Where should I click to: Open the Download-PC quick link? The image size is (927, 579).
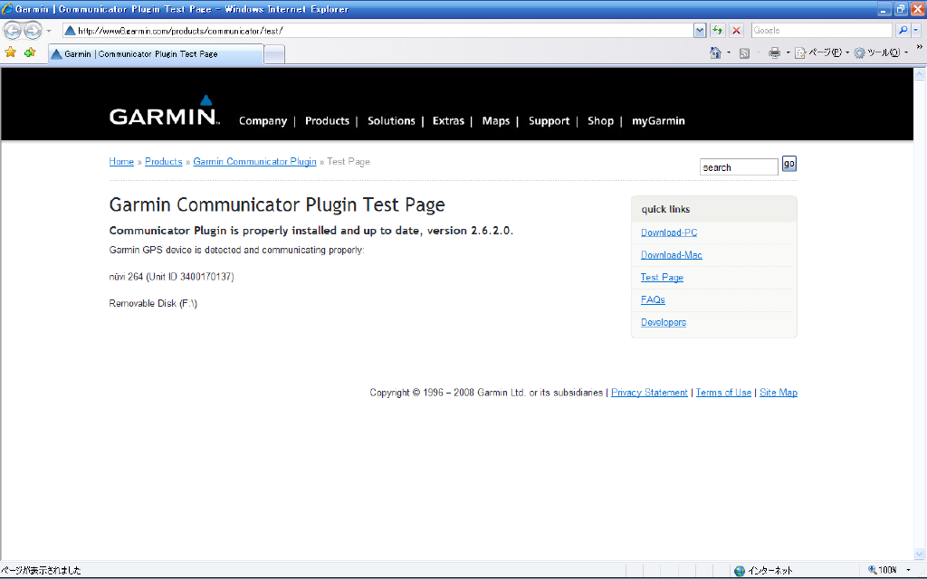pyautogui.click(x=669, y=233)
